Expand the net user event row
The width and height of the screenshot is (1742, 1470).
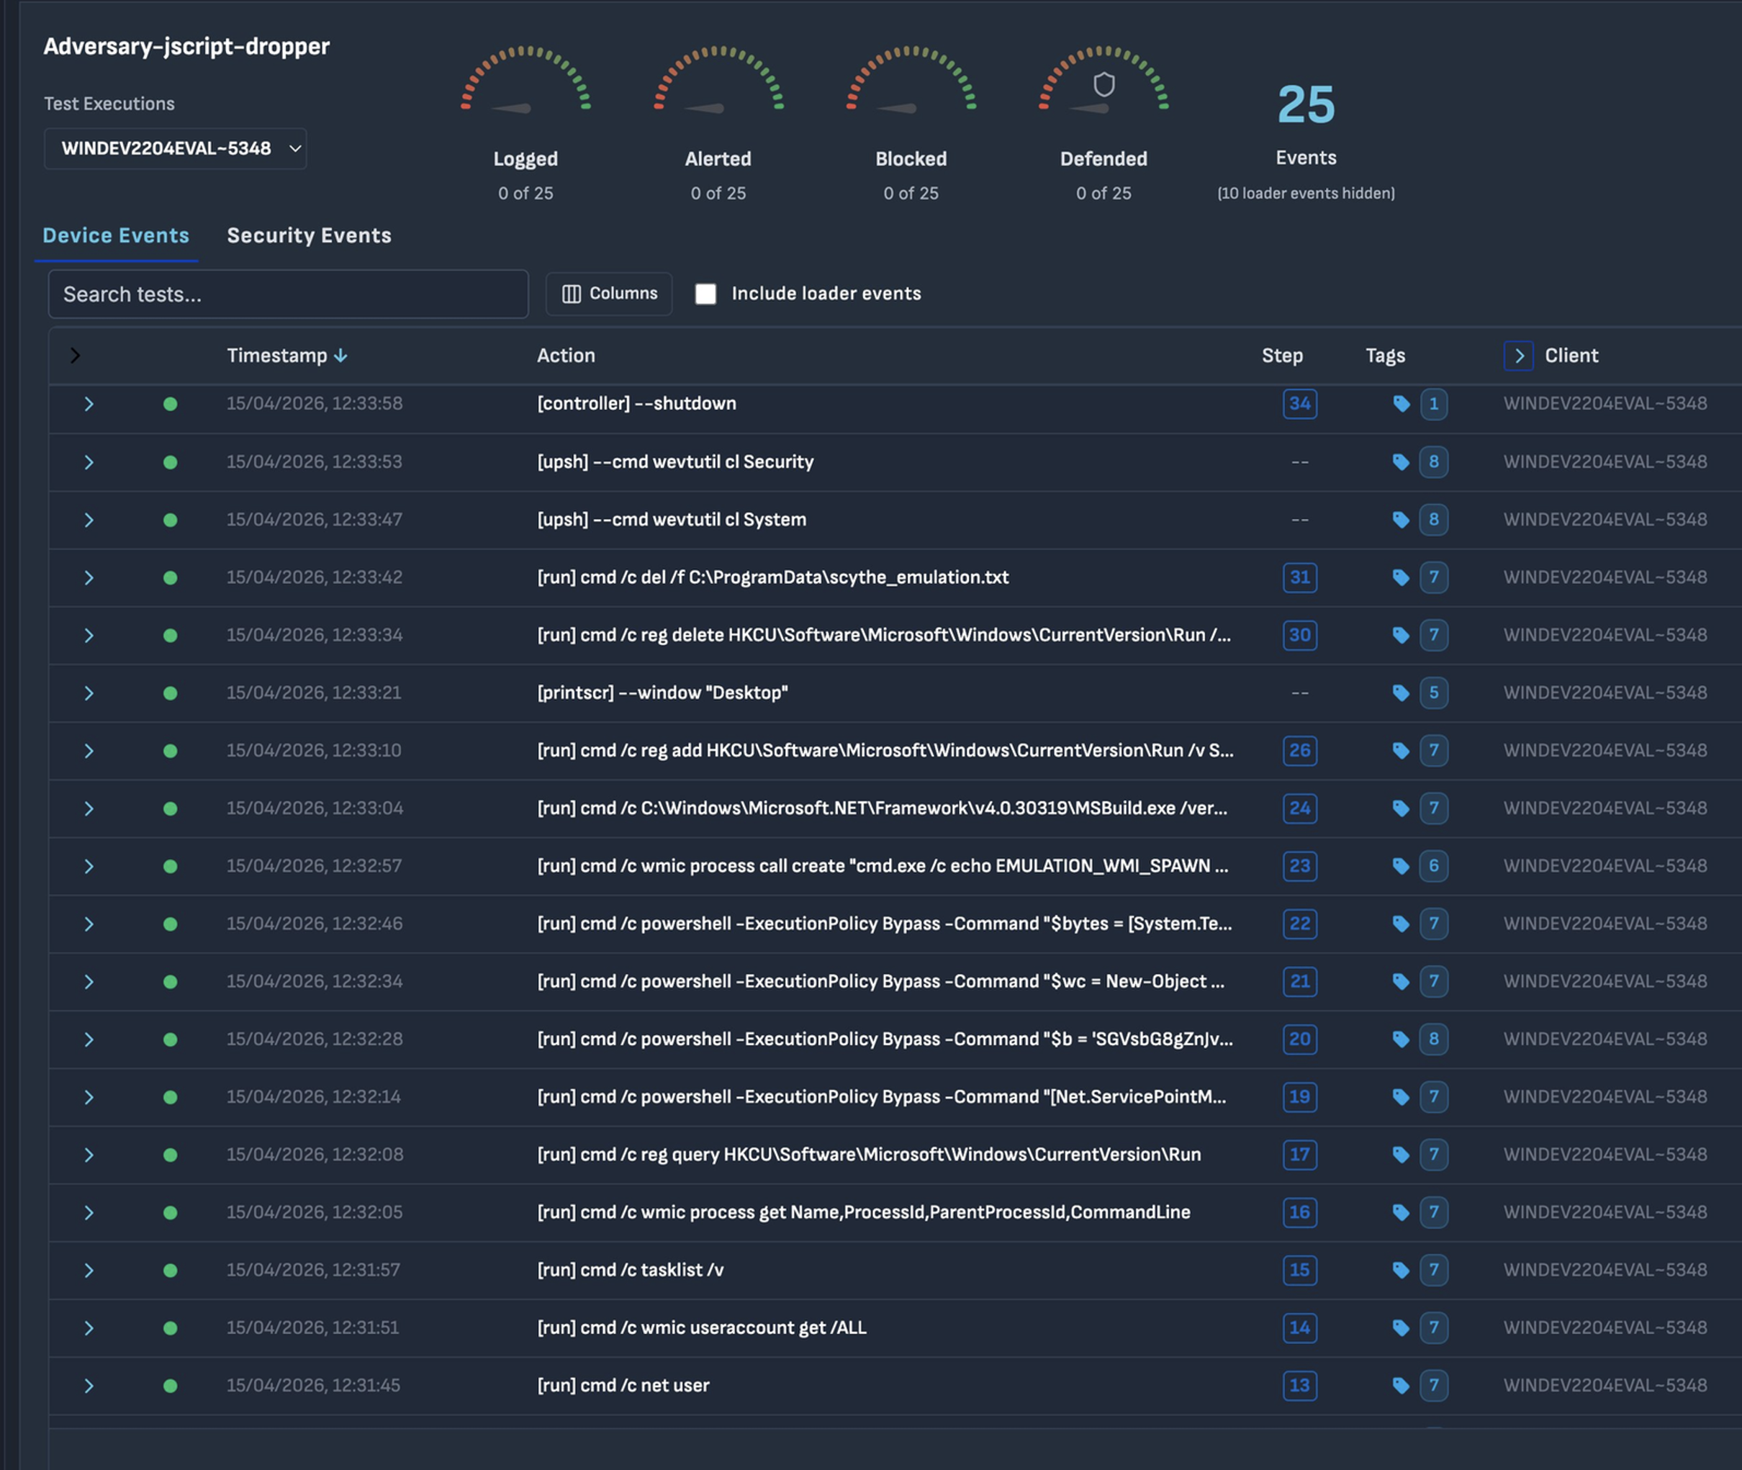pyautogui.click(x=89, y=1386)
